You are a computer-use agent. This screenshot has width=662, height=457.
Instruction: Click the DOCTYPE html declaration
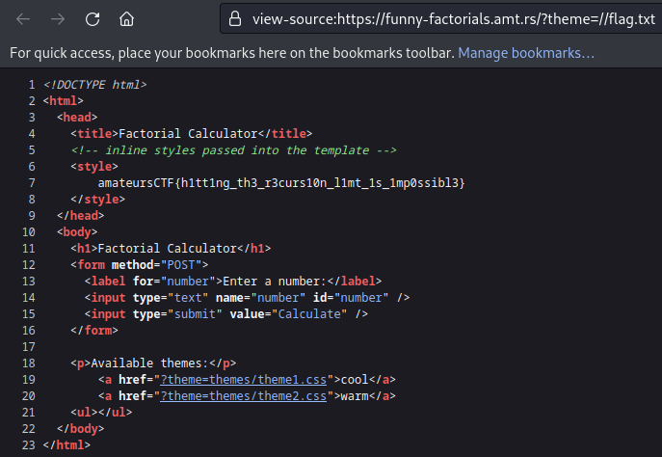pos(94,84)
